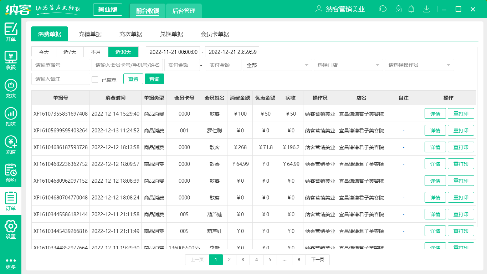This screenshot has height=274, width=487.
Task: Switch to the 充值单据 tab
Action: point(90,34)
